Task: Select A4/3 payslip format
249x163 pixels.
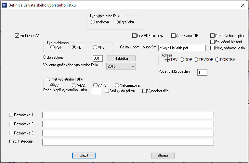Action: pyautogui.click(x=95, y=85)
